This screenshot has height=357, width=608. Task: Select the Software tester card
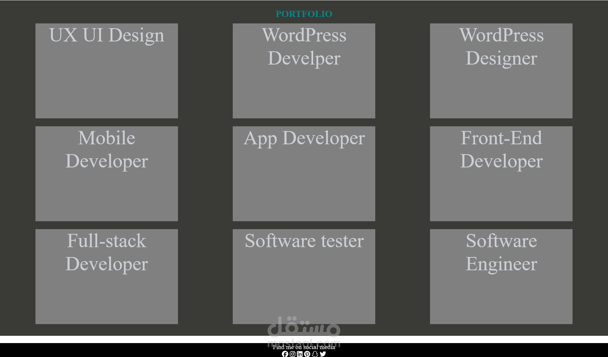[304, 285]
